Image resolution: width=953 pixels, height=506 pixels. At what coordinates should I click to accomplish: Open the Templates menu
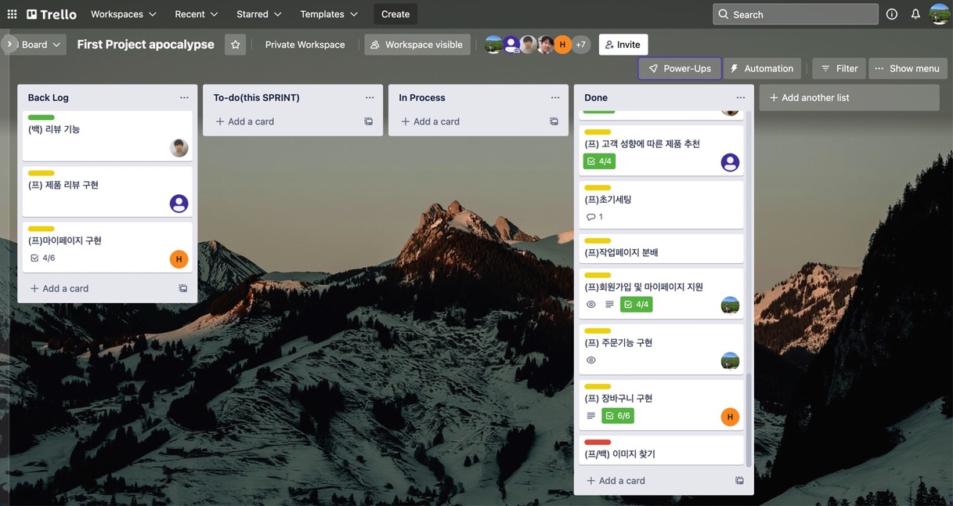tap(329, 14)
